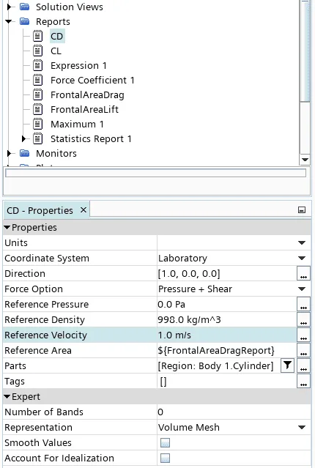Open the Tags ellipsis button
The image size is (315, 468).
[303, 381]
